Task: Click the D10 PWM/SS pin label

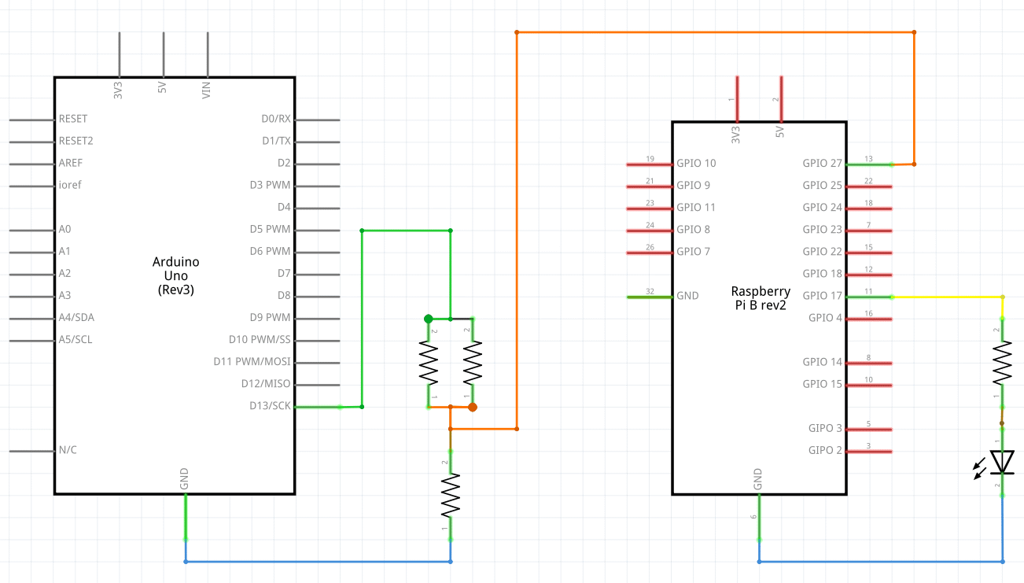Action: (x=260, y=339)
